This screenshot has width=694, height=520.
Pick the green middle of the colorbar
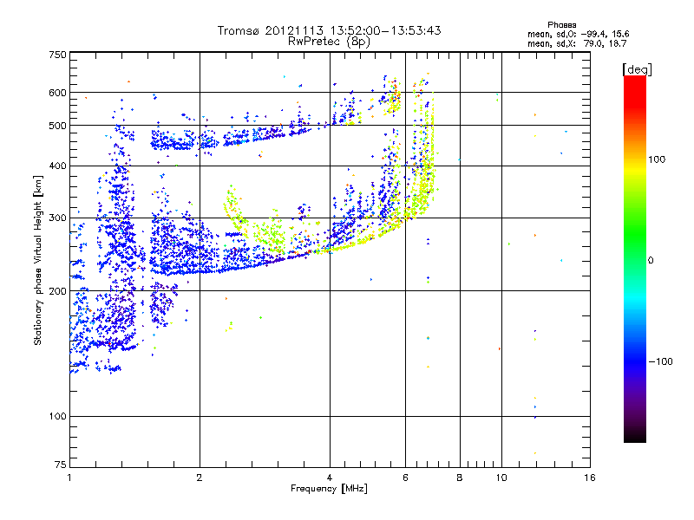[635, 234]
